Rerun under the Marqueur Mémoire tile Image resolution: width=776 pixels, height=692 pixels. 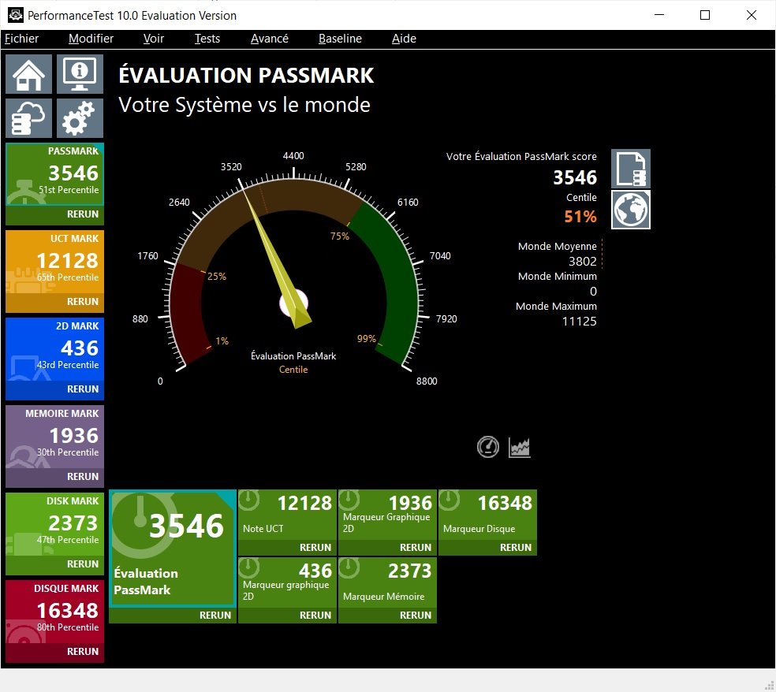tap(416, 616)
